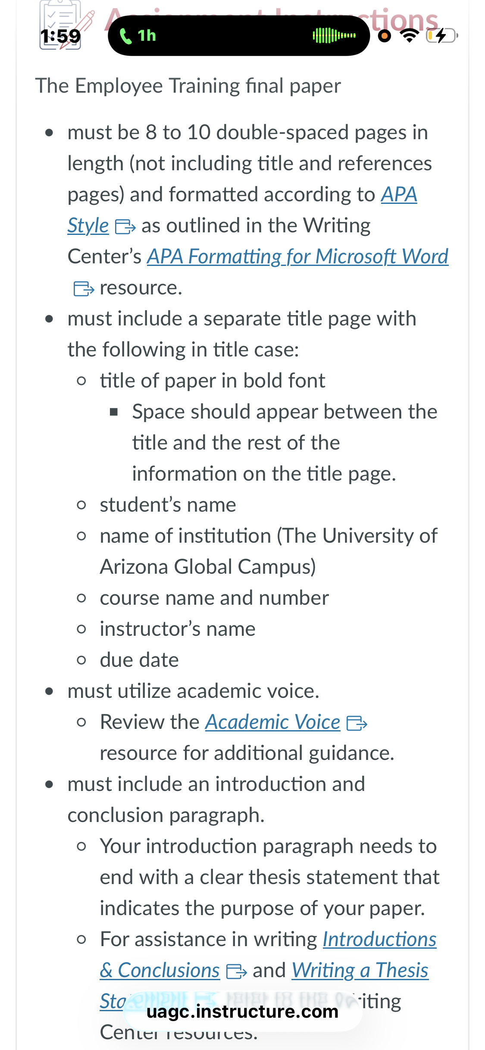Tap the 1:59 clock in status bar
This screenshot has width=485, height=1050.
coord(61,36)
